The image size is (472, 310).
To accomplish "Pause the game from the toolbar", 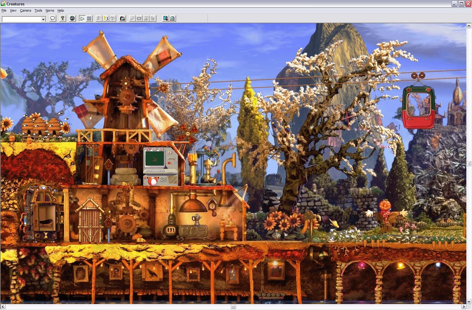I will tap(89, 18).
